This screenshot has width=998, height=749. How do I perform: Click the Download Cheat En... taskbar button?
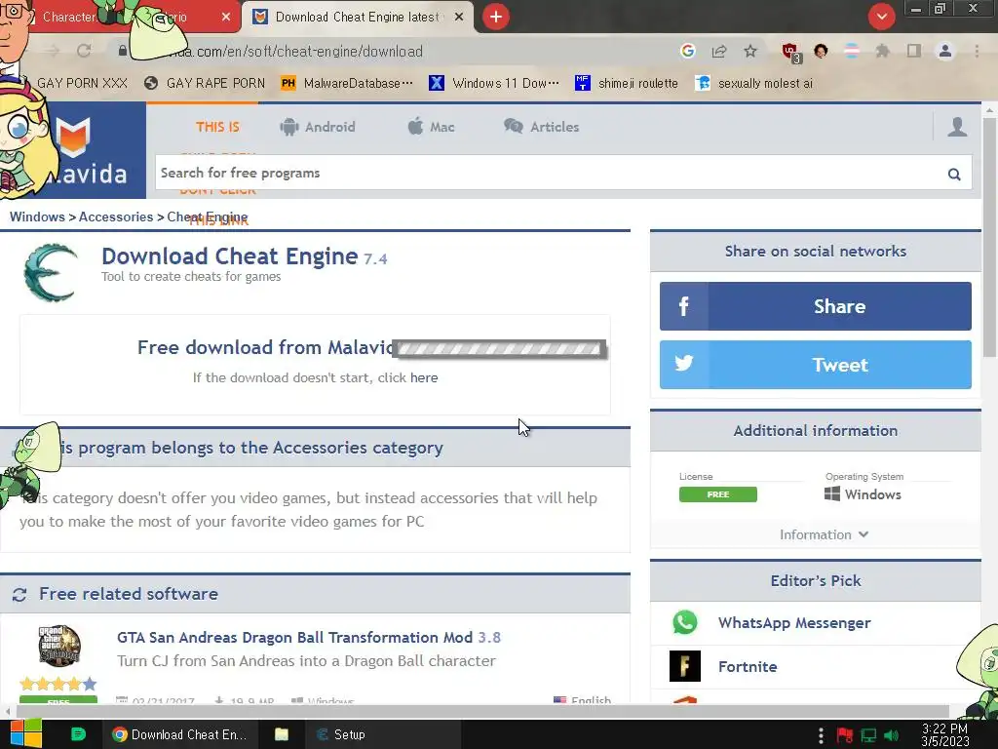click(180, 734)
